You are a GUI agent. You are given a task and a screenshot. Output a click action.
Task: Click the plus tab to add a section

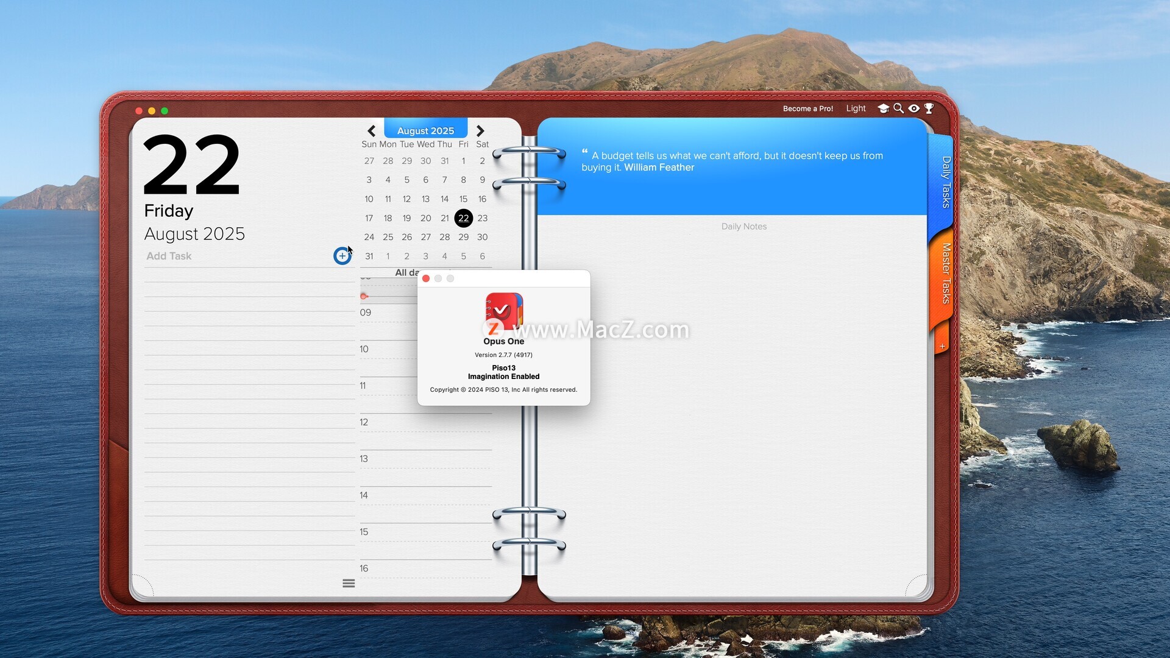tap(942, 346)
